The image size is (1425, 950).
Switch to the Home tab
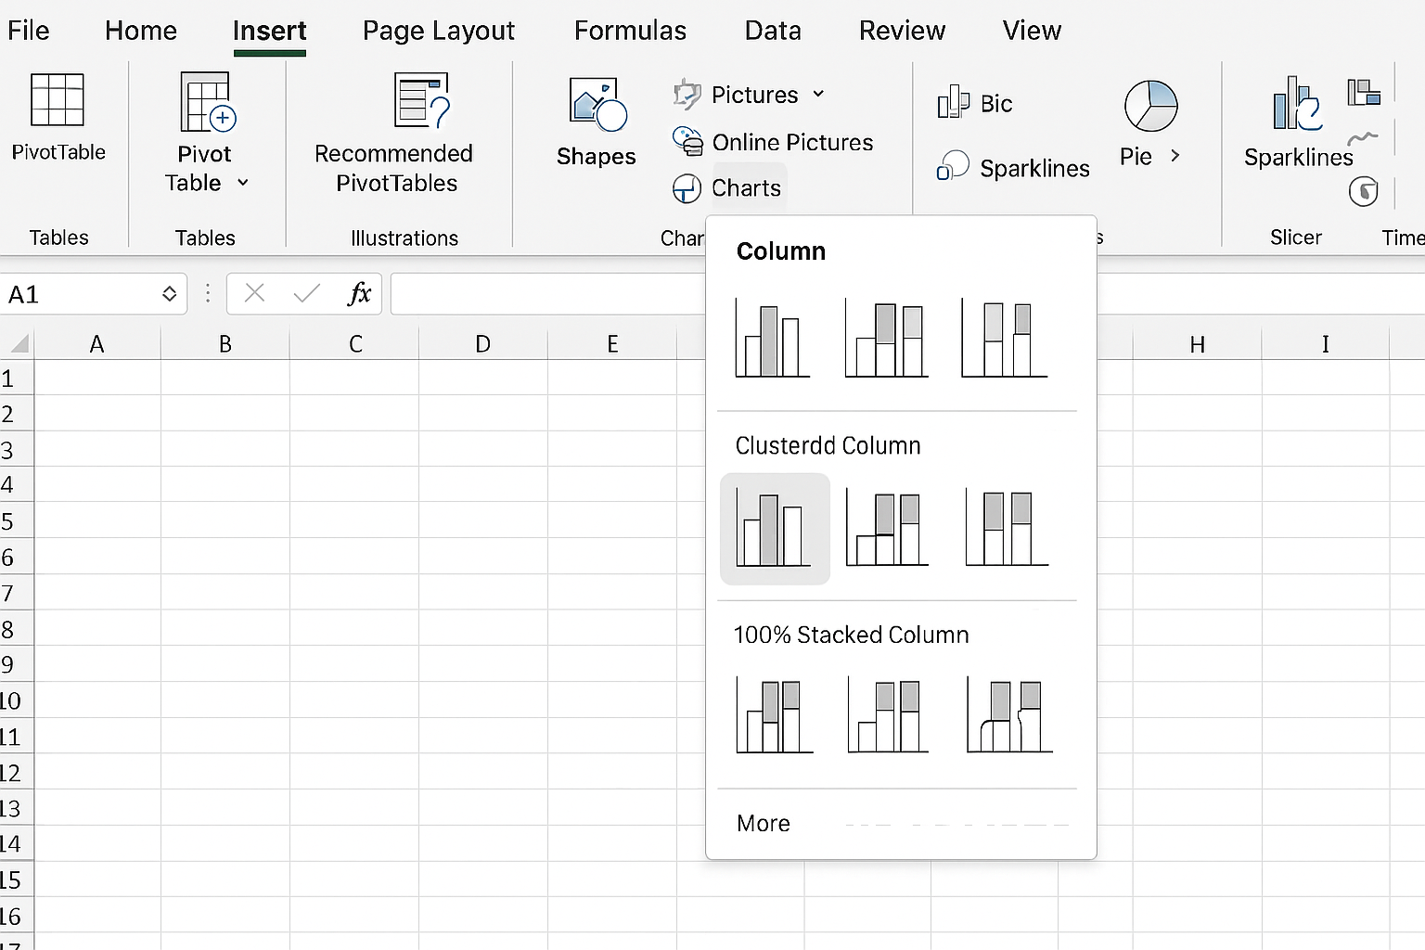(x=141, y=31)
